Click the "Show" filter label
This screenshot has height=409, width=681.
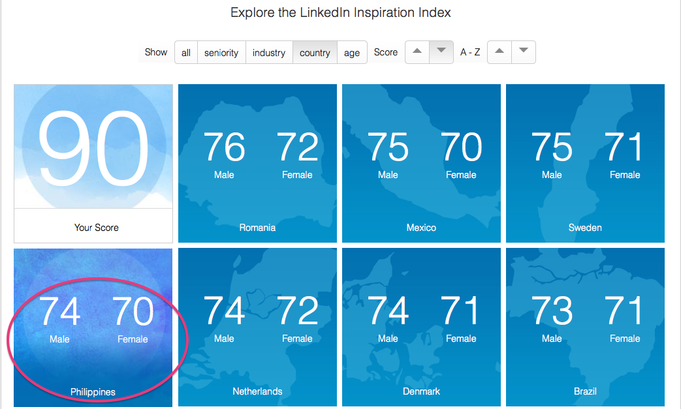click(x=156, y=52)
